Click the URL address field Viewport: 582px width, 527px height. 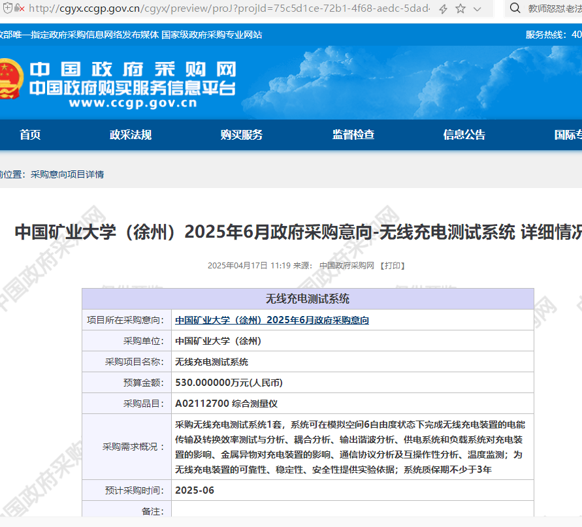pyautogui.click(x=229, y=8)
